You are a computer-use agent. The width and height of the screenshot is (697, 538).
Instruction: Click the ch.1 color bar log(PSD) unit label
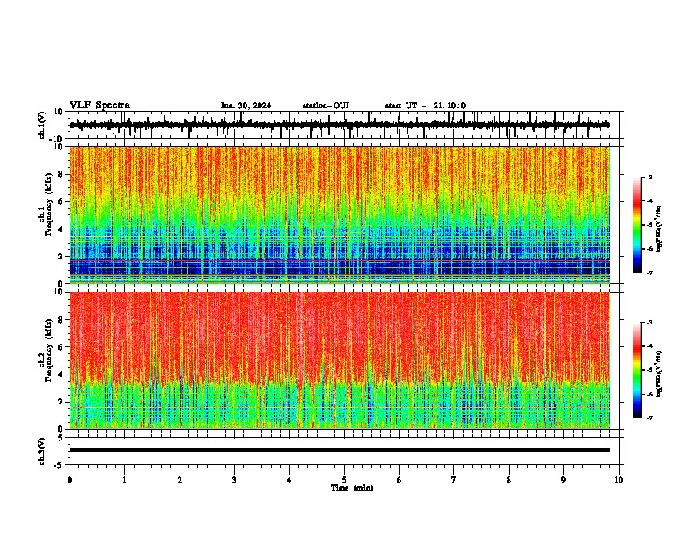pos(658,229)
